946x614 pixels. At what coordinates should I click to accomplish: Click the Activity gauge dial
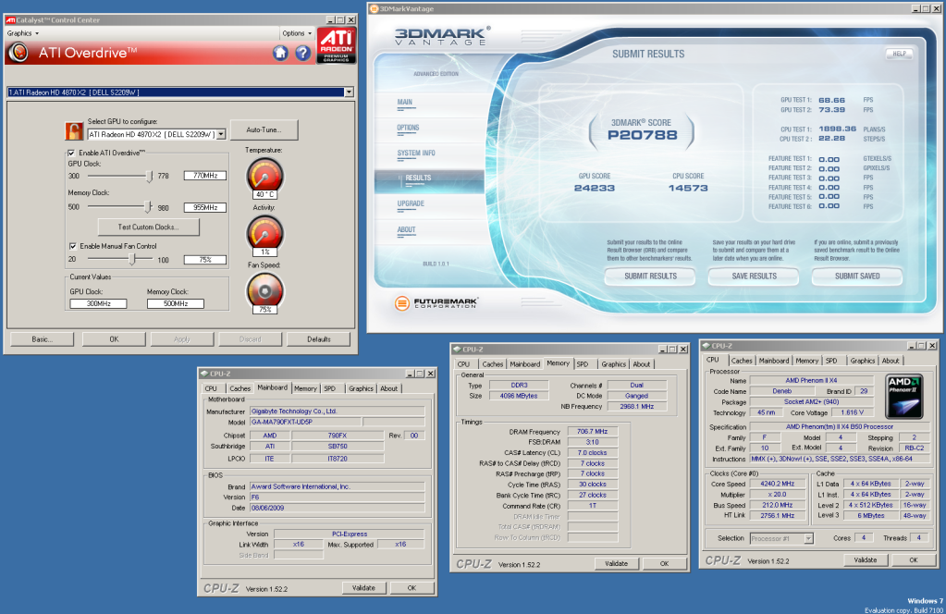point(264,232)
